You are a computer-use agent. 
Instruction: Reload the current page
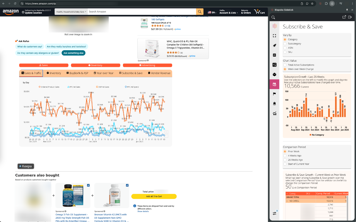click(15, 4)
